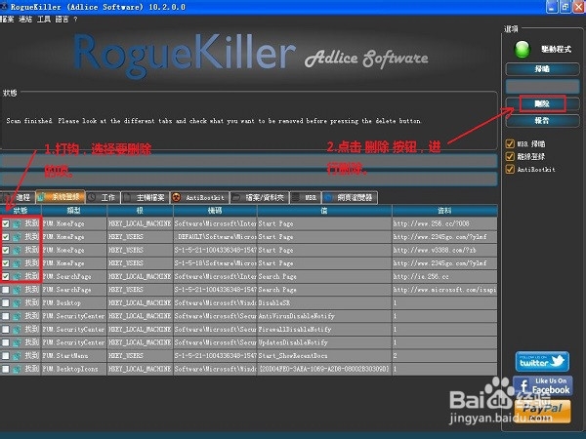
Task: Select the UpdatesDisableNotify value cell
Action: point(324,342)
